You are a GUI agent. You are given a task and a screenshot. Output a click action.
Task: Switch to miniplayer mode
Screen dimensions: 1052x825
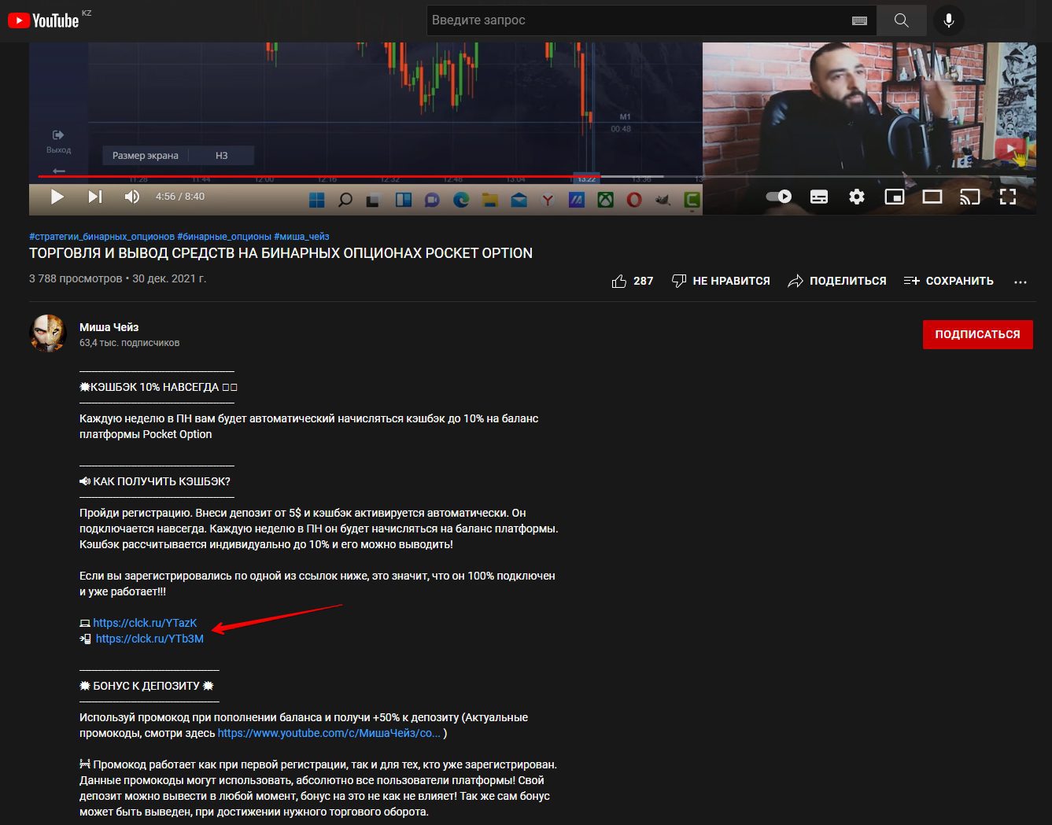point(895,197)
